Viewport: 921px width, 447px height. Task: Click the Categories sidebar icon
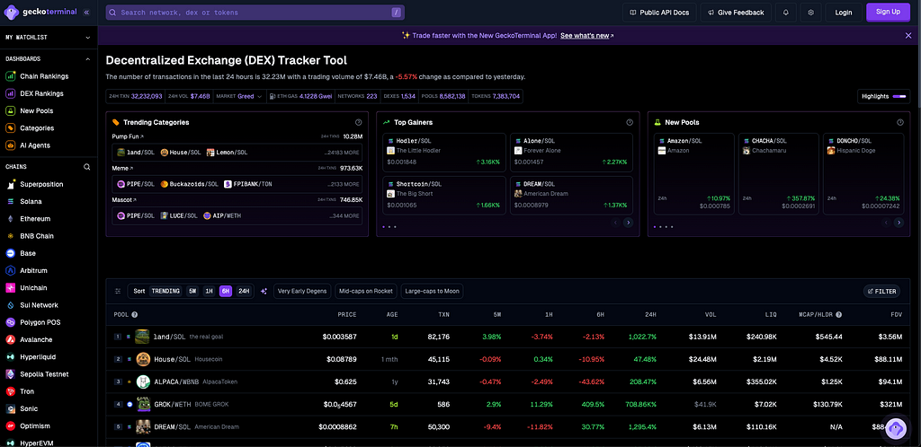10,127
